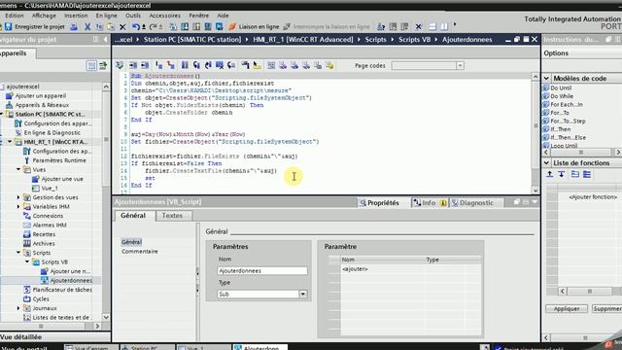Click the Nom input field Ajouterdonnees

click(x=262, y=270)
